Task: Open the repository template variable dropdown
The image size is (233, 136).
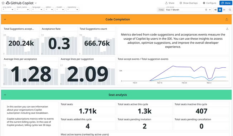Action: click(73, 10)
